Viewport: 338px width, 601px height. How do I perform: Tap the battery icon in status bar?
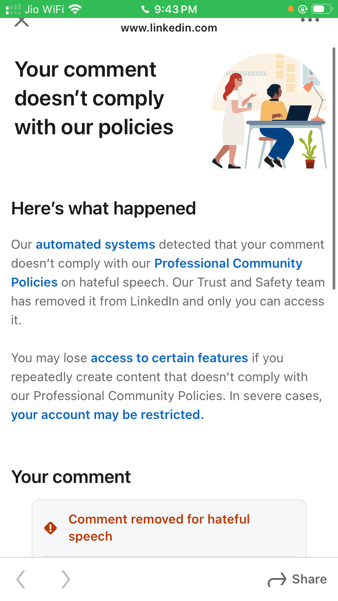pyautogui.click(x=324, y=9)
